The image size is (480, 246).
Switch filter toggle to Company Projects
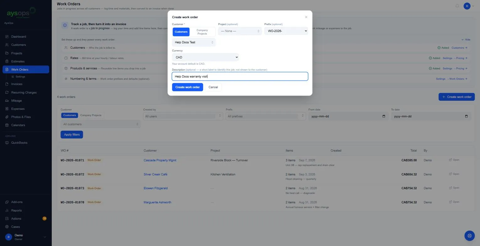(91, 115)
